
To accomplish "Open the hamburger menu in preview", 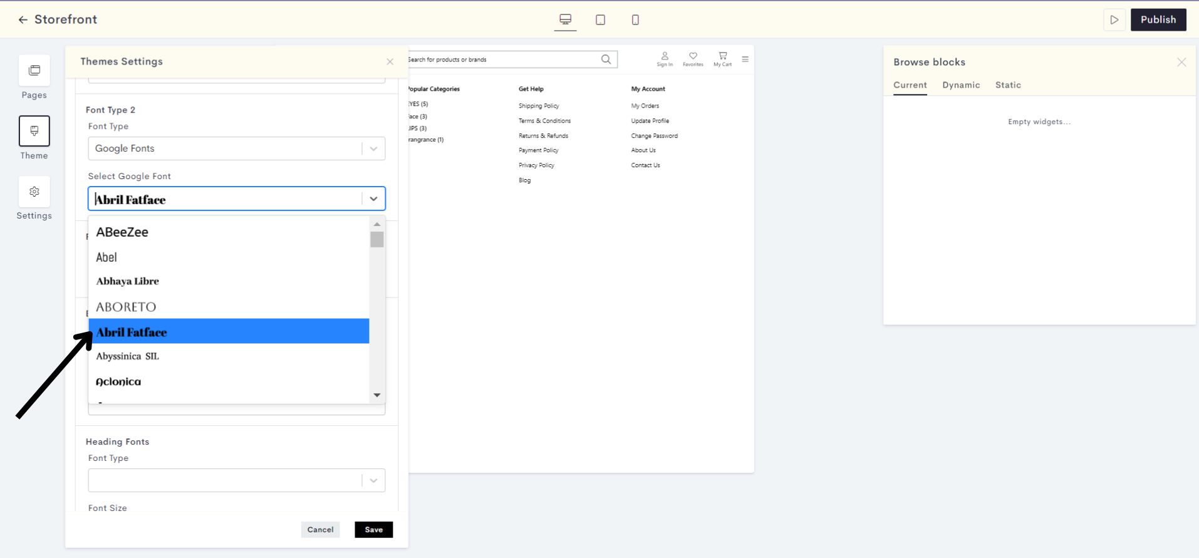I will tap(745, 59).
